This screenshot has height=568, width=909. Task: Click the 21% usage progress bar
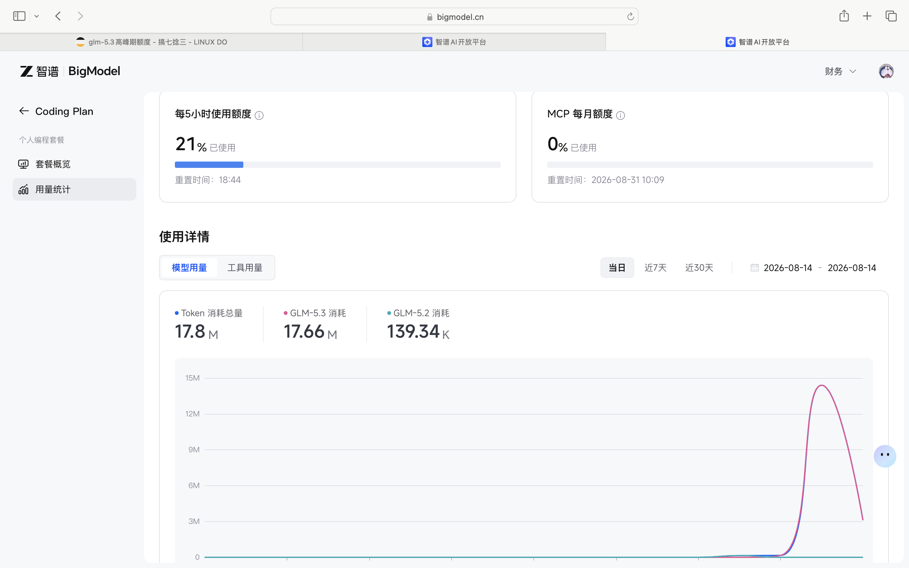(x=338, y=164)
